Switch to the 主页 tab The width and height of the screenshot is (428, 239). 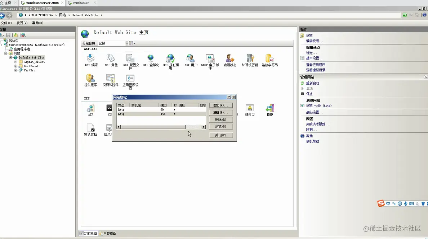pos(8,3)
